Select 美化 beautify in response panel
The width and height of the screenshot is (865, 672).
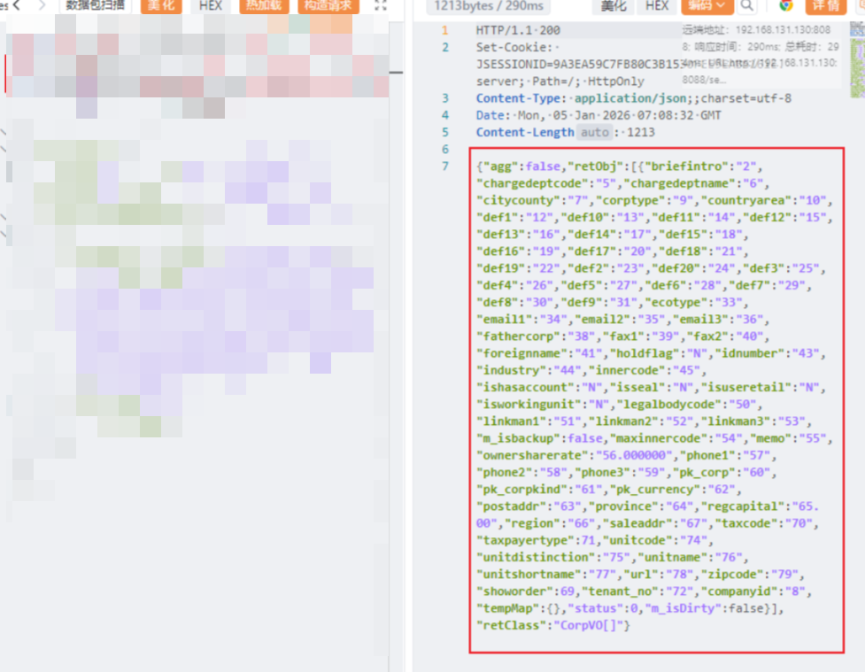[614, 5]
